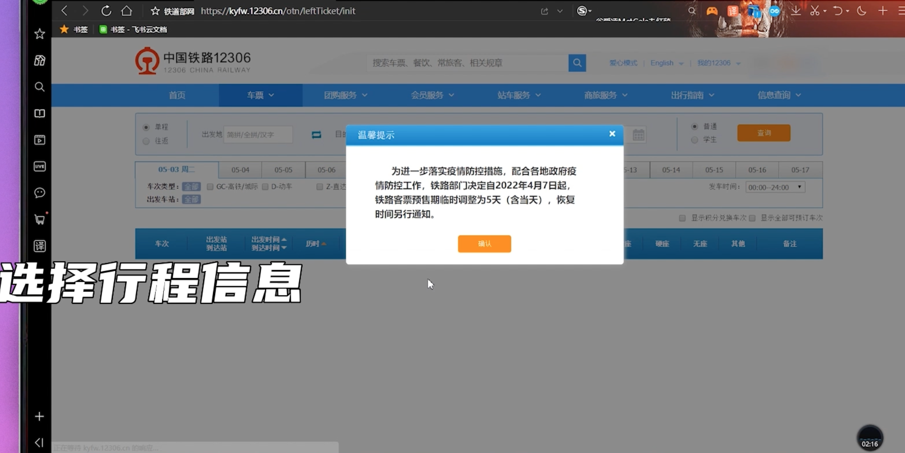Click the swap departure and destination arrows
The image size is (905, 453).
[316, 135]
